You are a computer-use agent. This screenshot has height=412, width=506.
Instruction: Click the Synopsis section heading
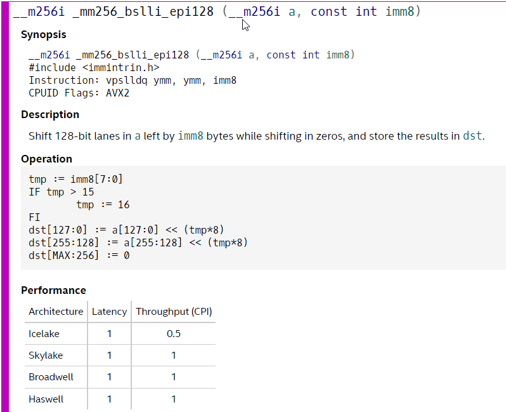[x=43, y=34]
